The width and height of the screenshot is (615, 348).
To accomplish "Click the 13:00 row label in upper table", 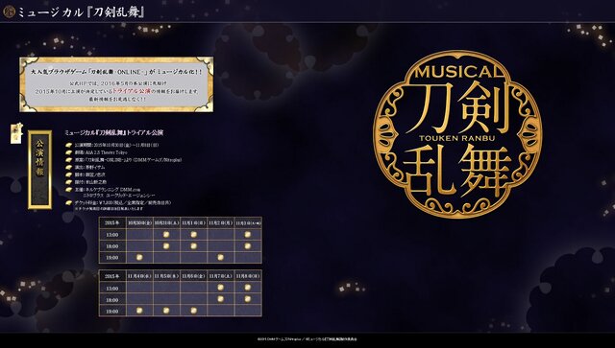I will coord(112,235).
